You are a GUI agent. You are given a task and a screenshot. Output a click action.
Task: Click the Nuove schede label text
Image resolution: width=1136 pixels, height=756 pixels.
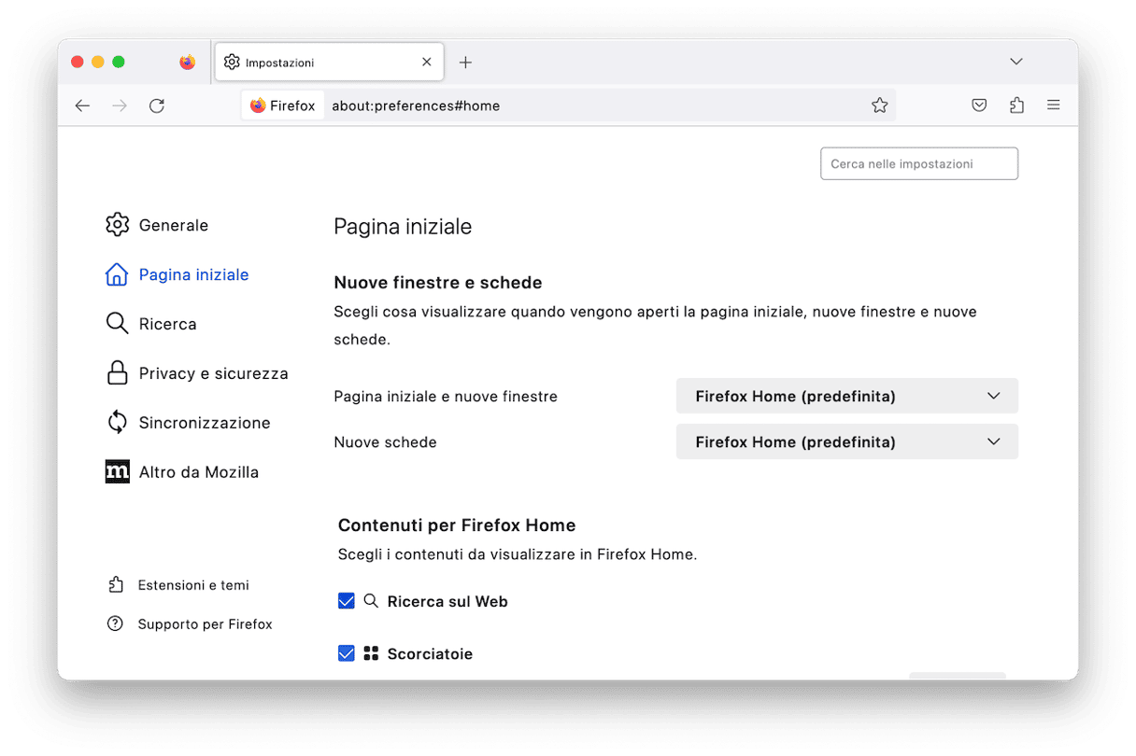[385, 442]
